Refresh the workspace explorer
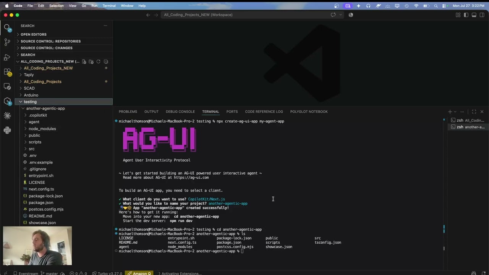The height and width of the screenshot is (275, 489). tap(98, 61)
